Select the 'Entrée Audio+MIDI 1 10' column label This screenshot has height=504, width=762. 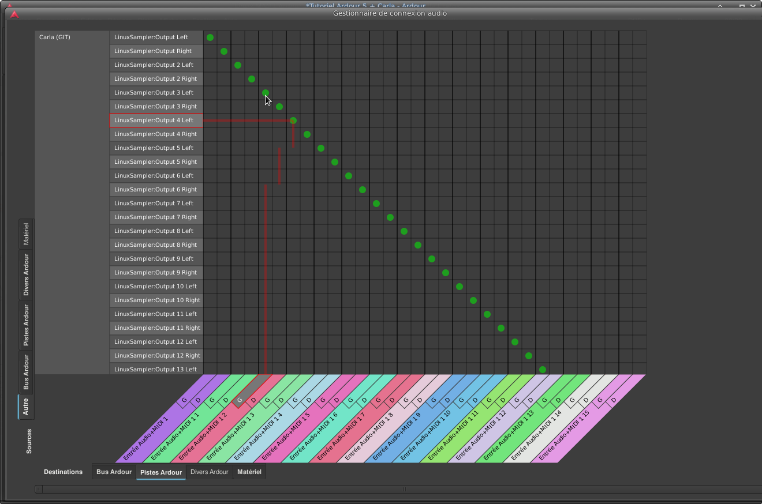425,435
